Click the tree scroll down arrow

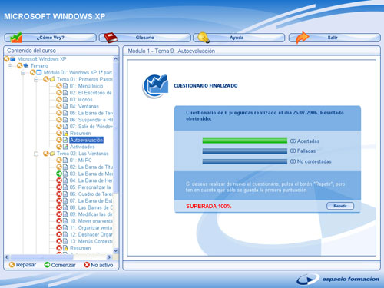point(115,250)
